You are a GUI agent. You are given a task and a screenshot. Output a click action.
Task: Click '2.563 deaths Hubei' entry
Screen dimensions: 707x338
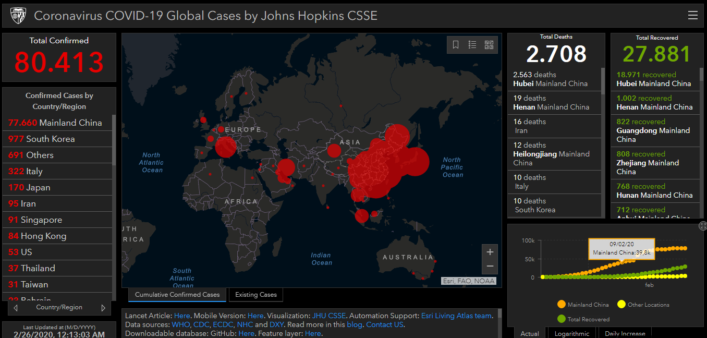tap(554, 79)
